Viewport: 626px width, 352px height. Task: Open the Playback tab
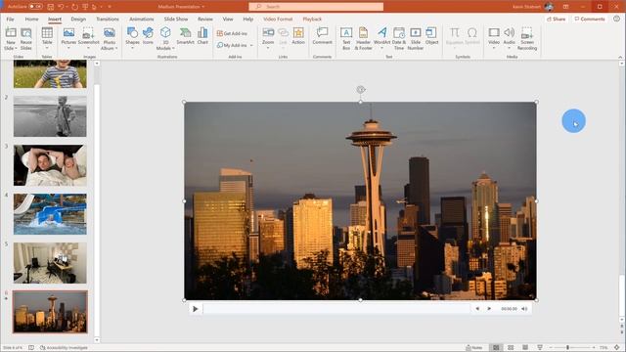[x=312, y=20]
